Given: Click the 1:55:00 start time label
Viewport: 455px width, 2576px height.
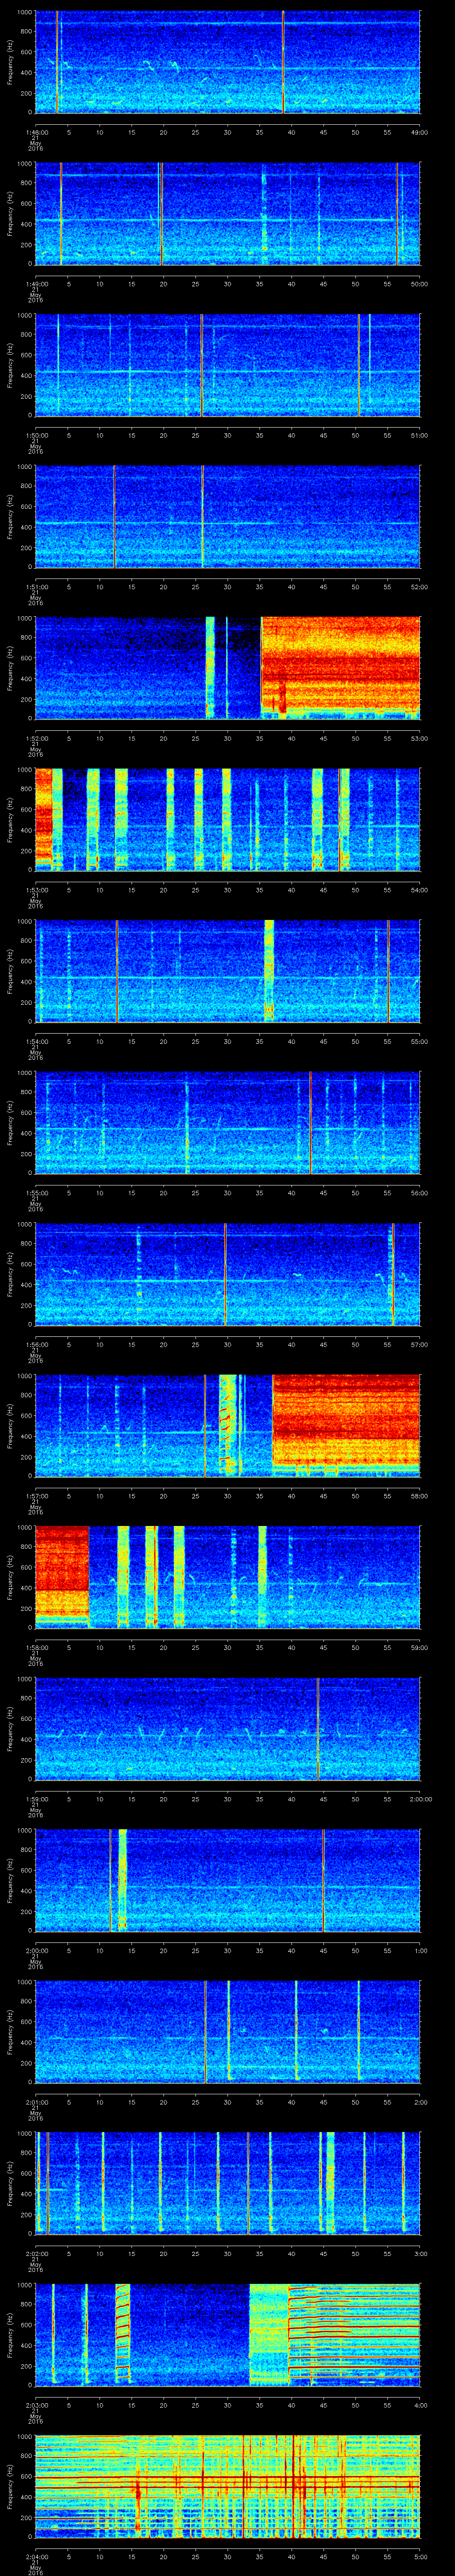Looking at the screenshot, I should pyautogui.click(x=36, y=1193).
